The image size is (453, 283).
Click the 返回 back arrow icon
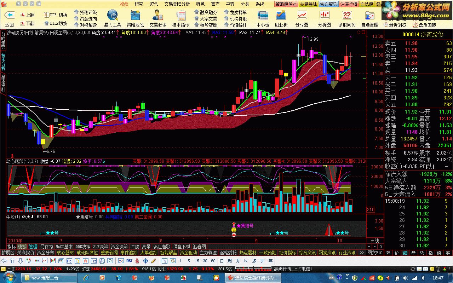[x=10, y=15]
